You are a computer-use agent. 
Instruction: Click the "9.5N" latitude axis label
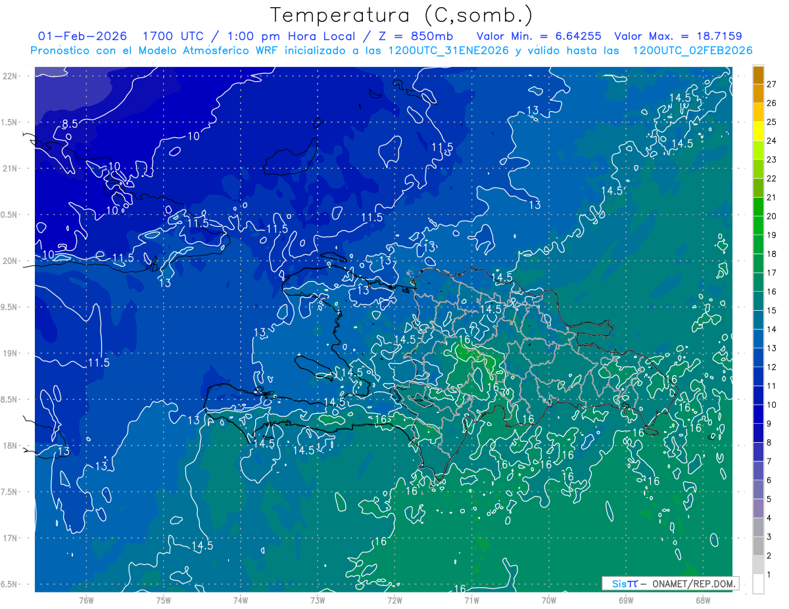pyautogui.click(x=9, y=307)
